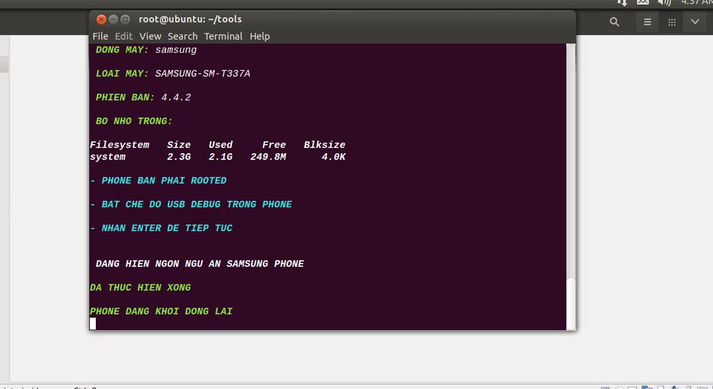Open the volume indicator in top panel

664,2
